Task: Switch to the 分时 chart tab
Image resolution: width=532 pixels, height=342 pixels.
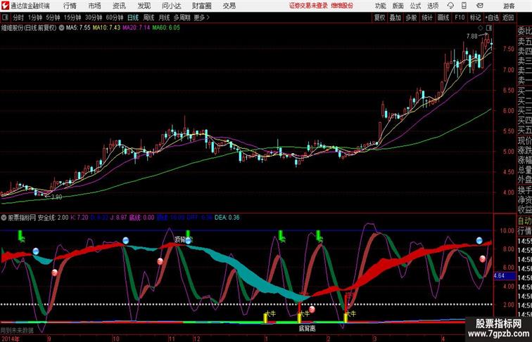Action: coord(18,18)
